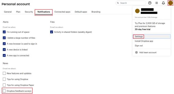The image size is (174, 94).
Task: Open the Connected apps tab
Action: 62,12
